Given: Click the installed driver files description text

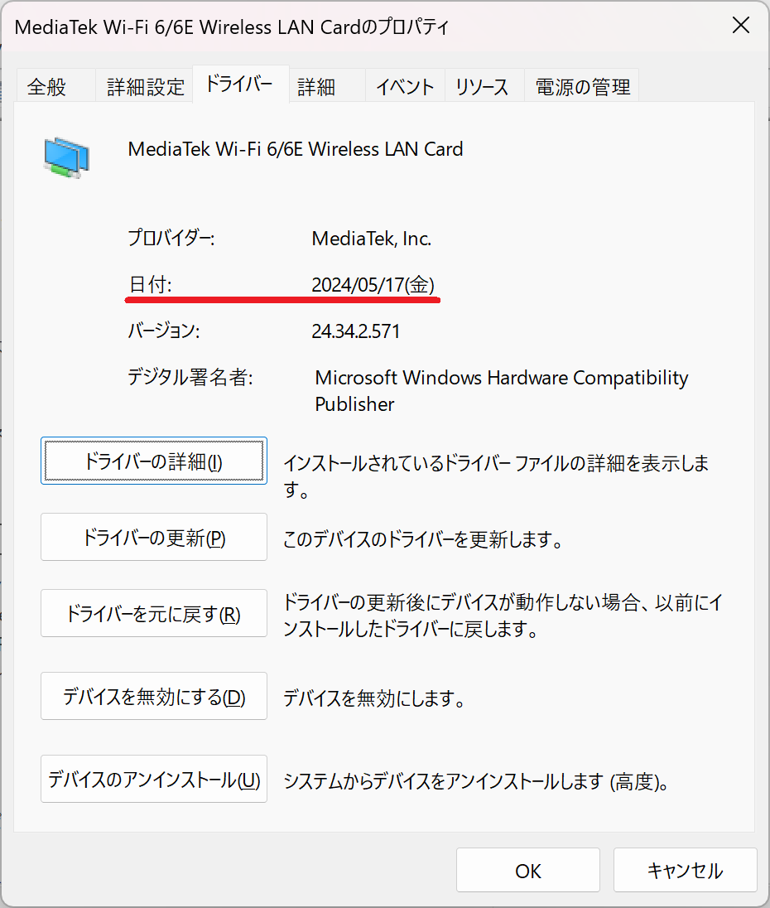Looking at the screenshot, I should pyautogui.click(x=496, y=476).
